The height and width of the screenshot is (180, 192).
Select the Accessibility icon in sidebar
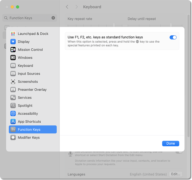13,114
